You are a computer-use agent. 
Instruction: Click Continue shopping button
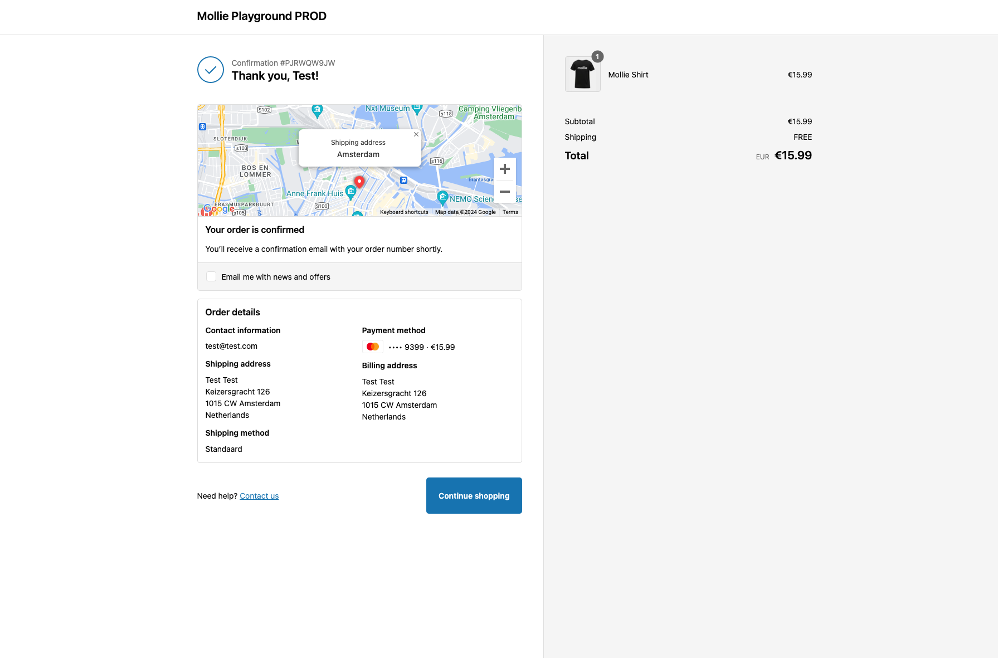[x=474, y=495]
